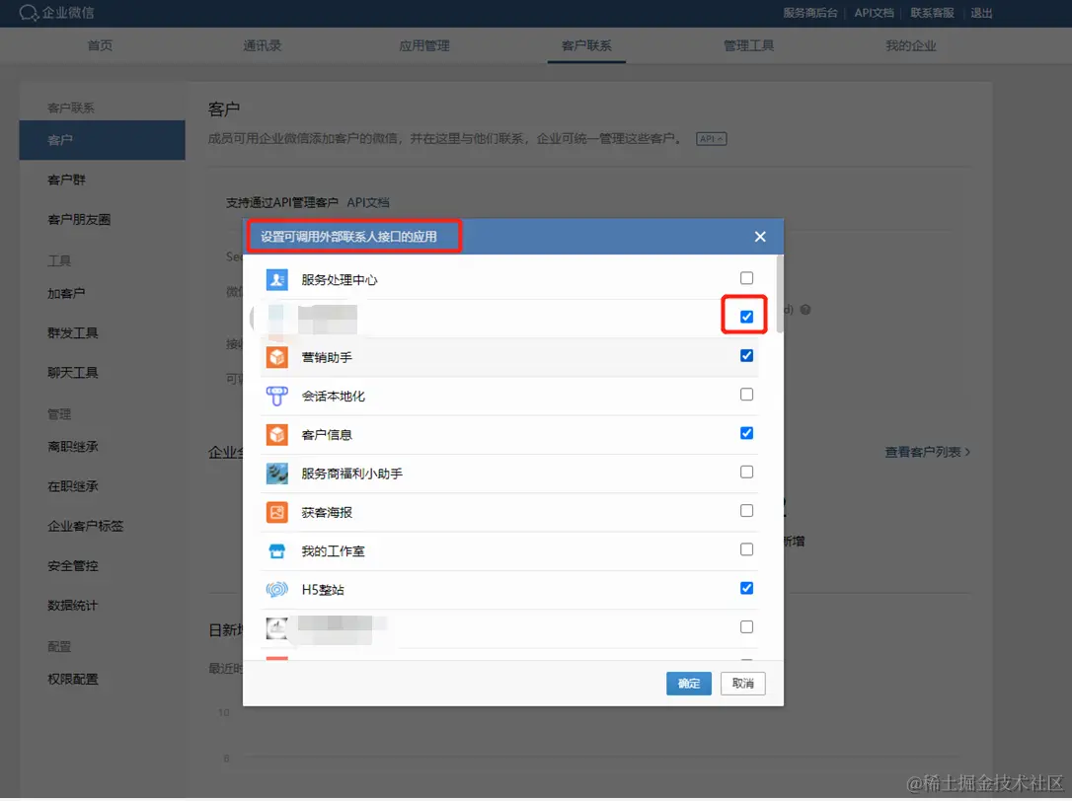The width and height of the screenshot is (1072, 801).
Task: Uncheck the blurred app's checkbox below 服务处理中心
Action: [746, 317]
